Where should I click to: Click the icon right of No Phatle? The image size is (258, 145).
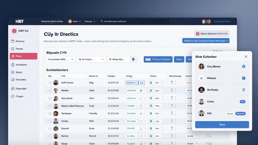243,90
